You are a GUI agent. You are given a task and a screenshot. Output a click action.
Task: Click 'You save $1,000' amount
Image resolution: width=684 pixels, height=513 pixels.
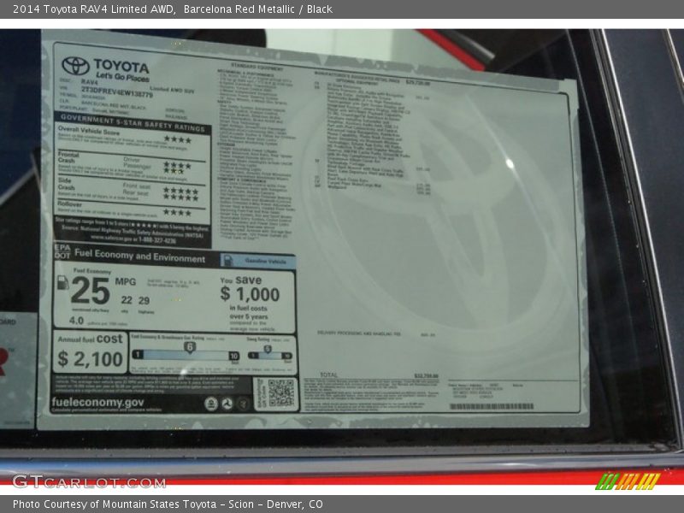[x=250, y=294]
